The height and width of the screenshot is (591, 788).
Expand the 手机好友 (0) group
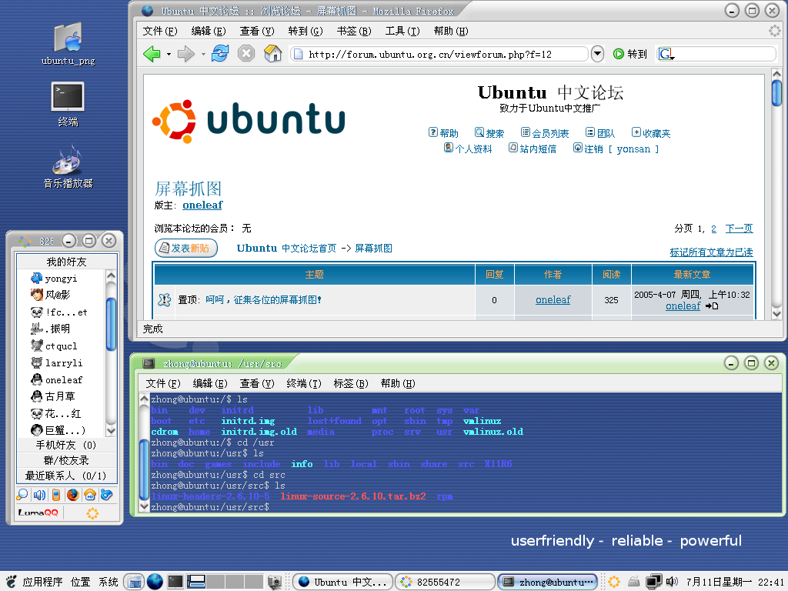(x=67, y=446)
